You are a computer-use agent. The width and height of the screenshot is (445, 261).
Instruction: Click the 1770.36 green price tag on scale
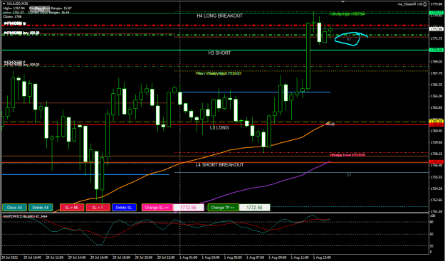(x=437, y=50)
